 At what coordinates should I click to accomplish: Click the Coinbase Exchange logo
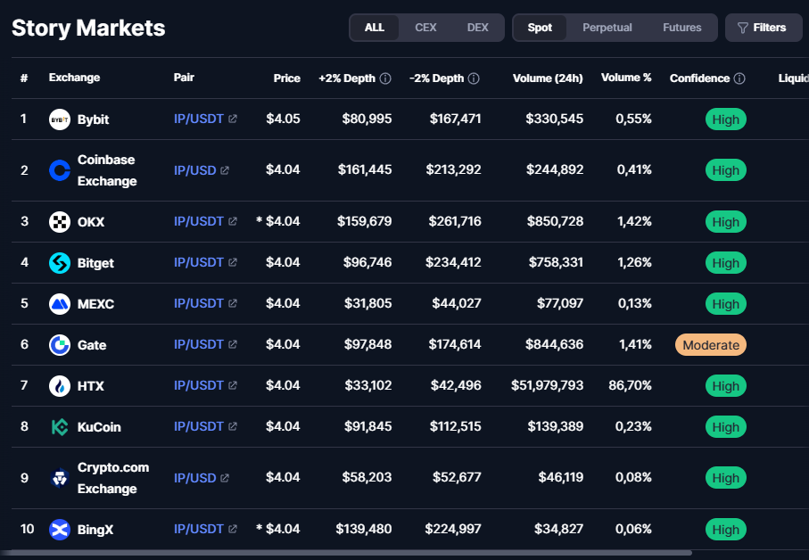coord(60,170)
